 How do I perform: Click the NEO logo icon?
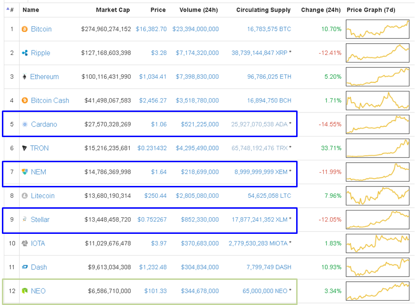click(x=25, y=291)
